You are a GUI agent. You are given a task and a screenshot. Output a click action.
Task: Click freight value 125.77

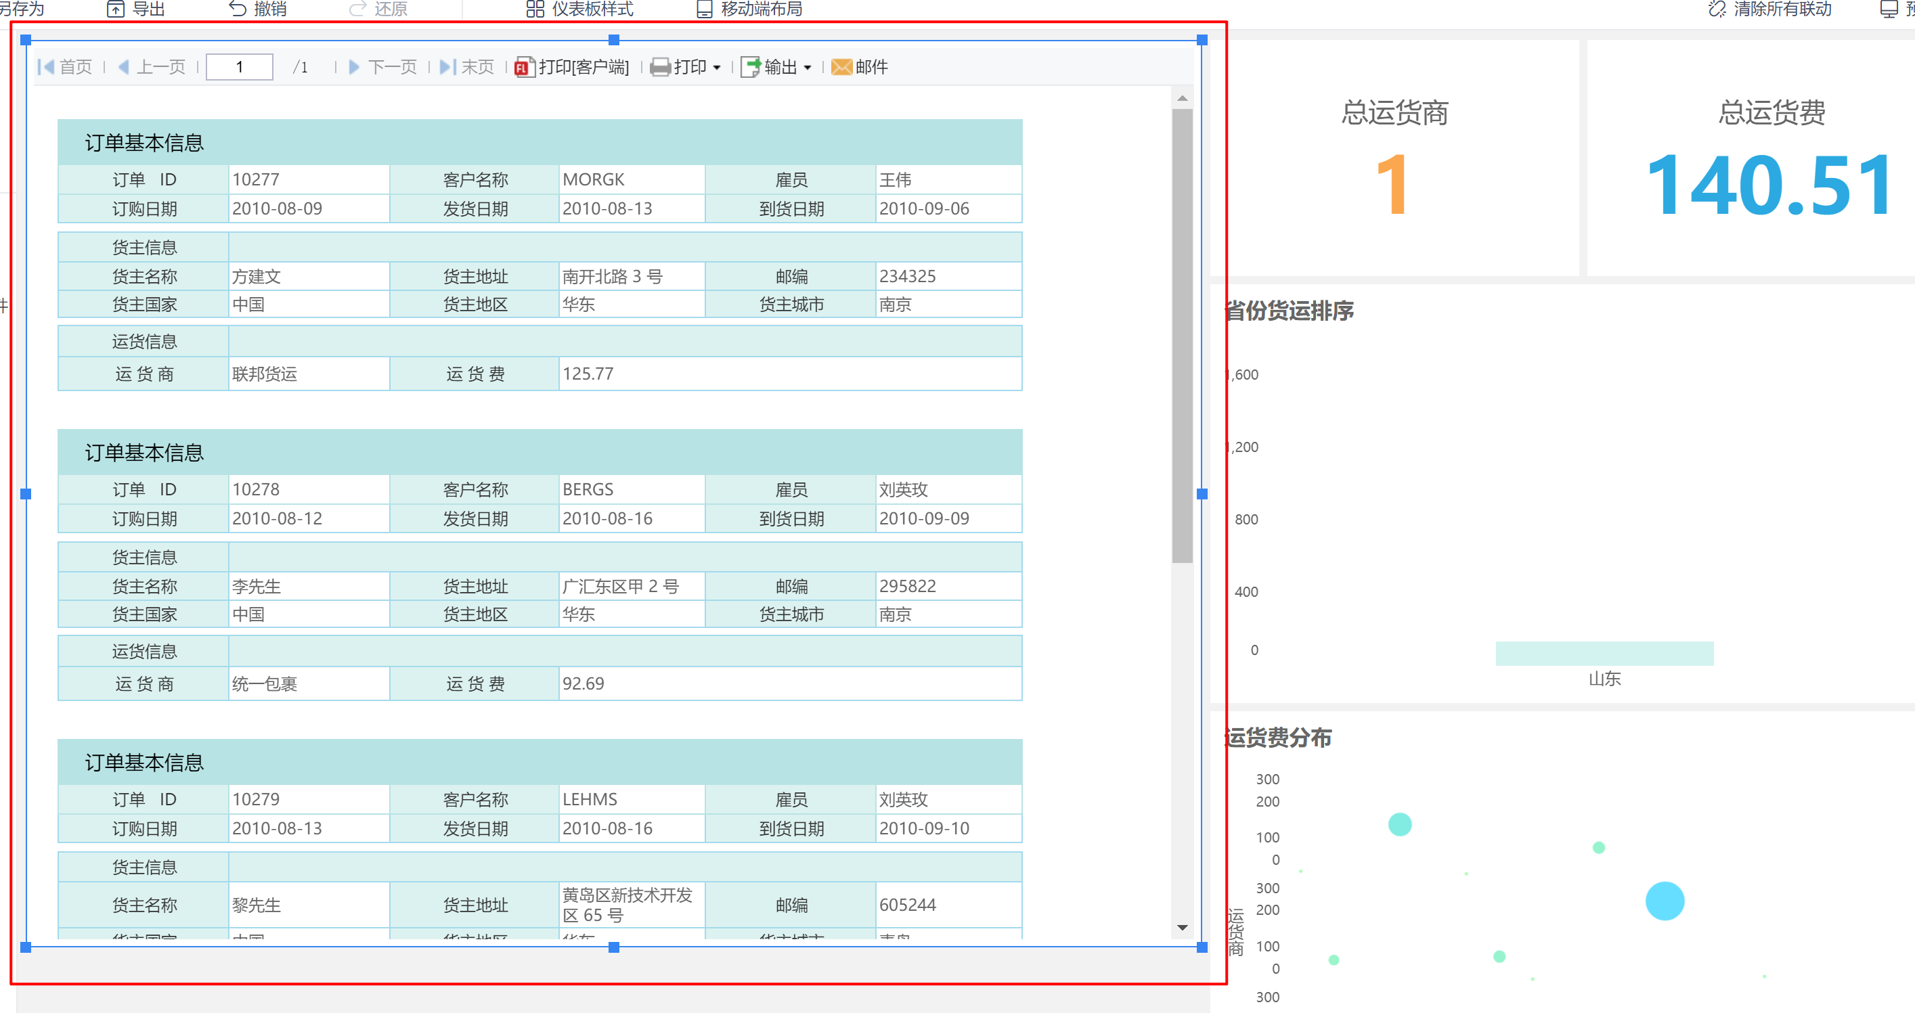point(790,374)
